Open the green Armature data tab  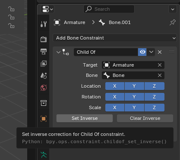point(44,155)
